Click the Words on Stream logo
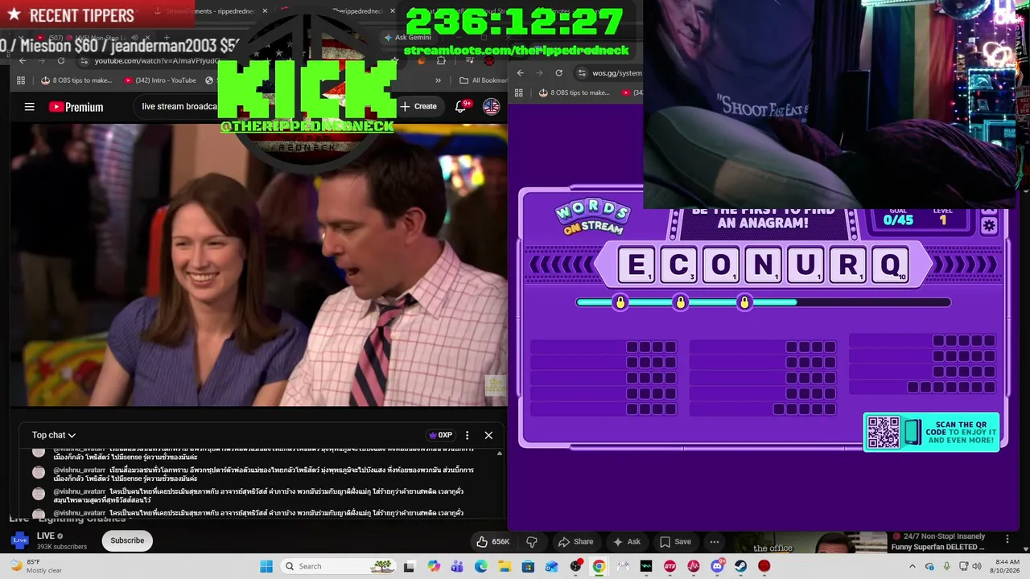Screen dimensions: 1030x579 point(592,218)
